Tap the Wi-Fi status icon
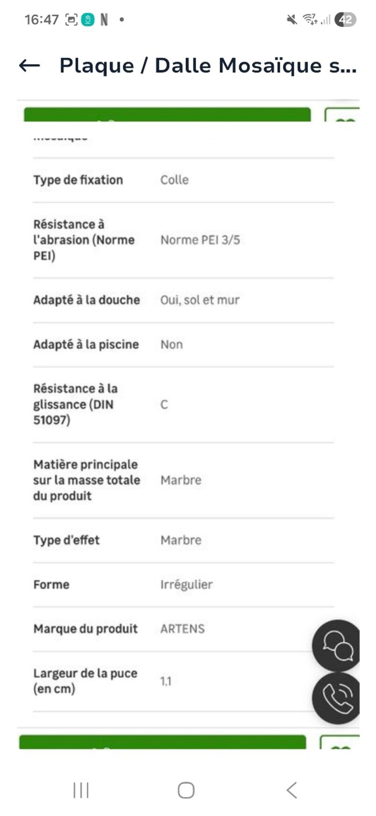Screen dimensions: 376x816 click(309, 20)
